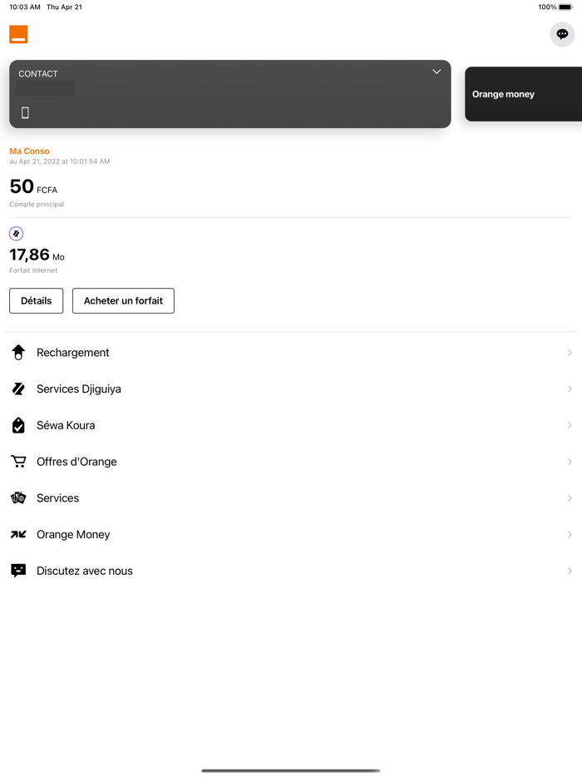Open the Orange money card
Image resolution: width=582 pixels, height=777 pixels.
[x=523, y=94]
